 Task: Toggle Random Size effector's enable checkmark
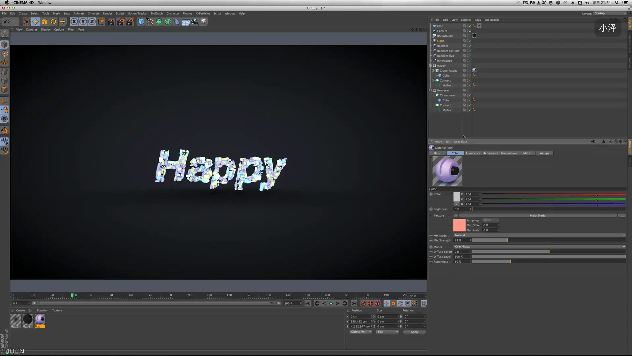tap(470, 56)
